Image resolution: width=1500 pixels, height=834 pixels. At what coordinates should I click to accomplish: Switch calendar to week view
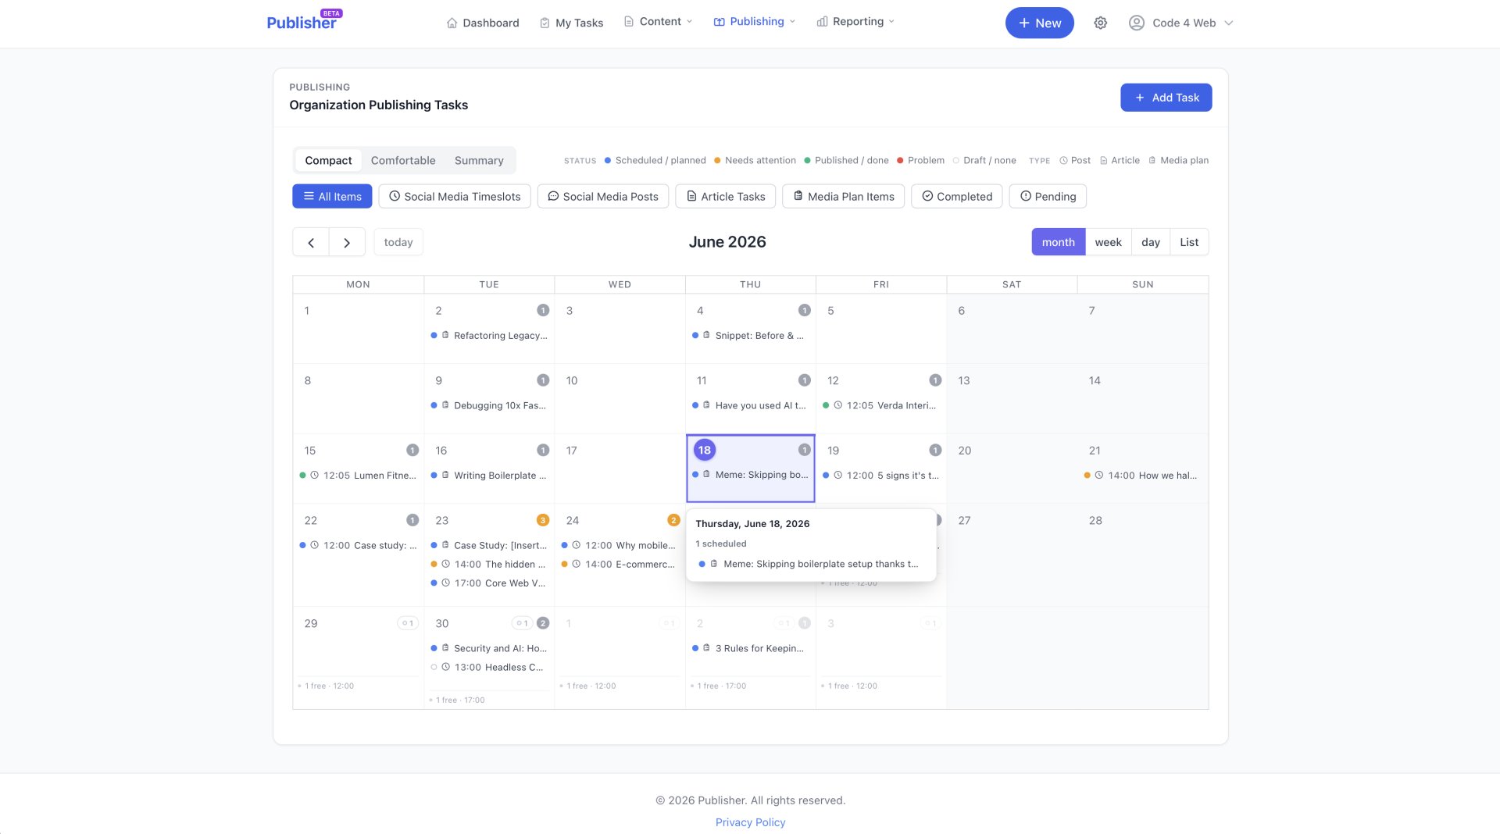[1108, 242]
